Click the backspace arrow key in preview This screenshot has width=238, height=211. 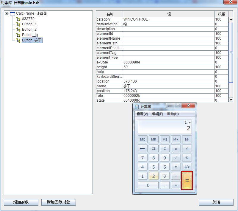tap(143, 148)
